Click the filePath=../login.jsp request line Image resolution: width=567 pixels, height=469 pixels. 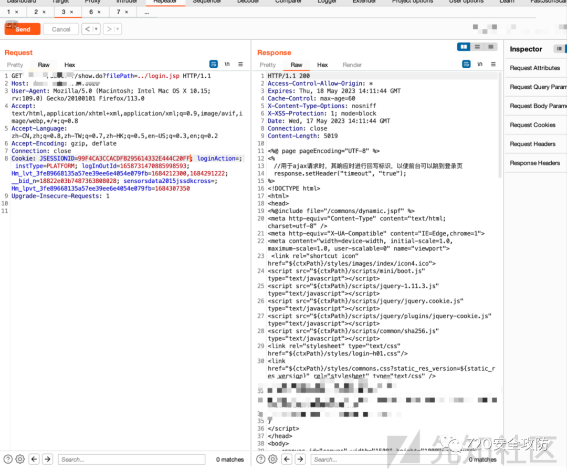click(x=111, y=76)
